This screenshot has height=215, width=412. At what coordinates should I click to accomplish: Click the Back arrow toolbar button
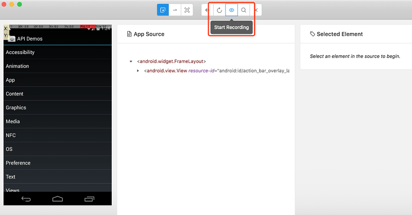tap(208, 10)
